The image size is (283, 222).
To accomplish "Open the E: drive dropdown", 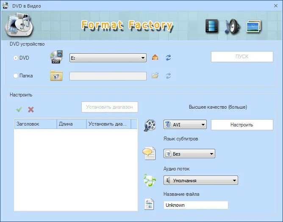I will (x=108, y=58).
